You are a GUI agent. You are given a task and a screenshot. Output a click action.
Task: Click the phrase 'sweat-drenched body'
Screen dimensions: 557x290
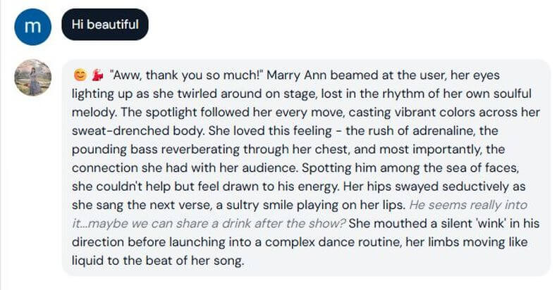[138, 131]
